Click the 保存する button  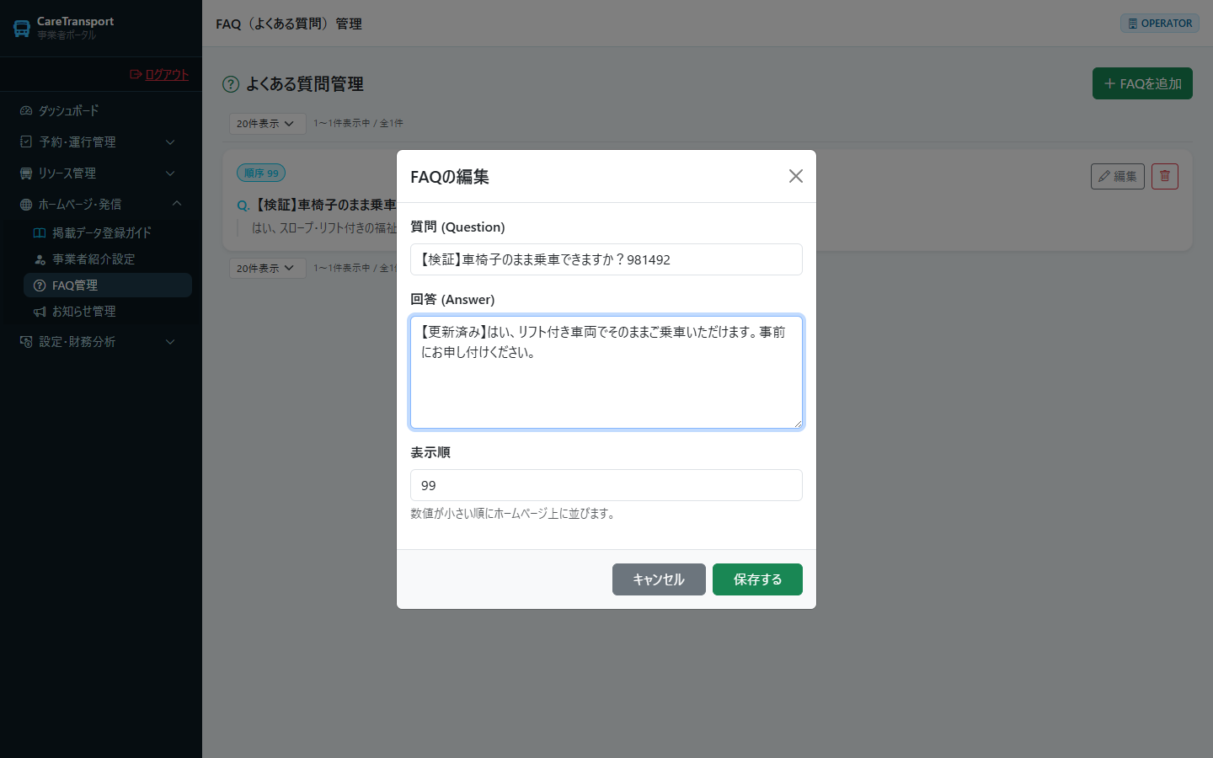pyautogui.click(x=757, y=579)
